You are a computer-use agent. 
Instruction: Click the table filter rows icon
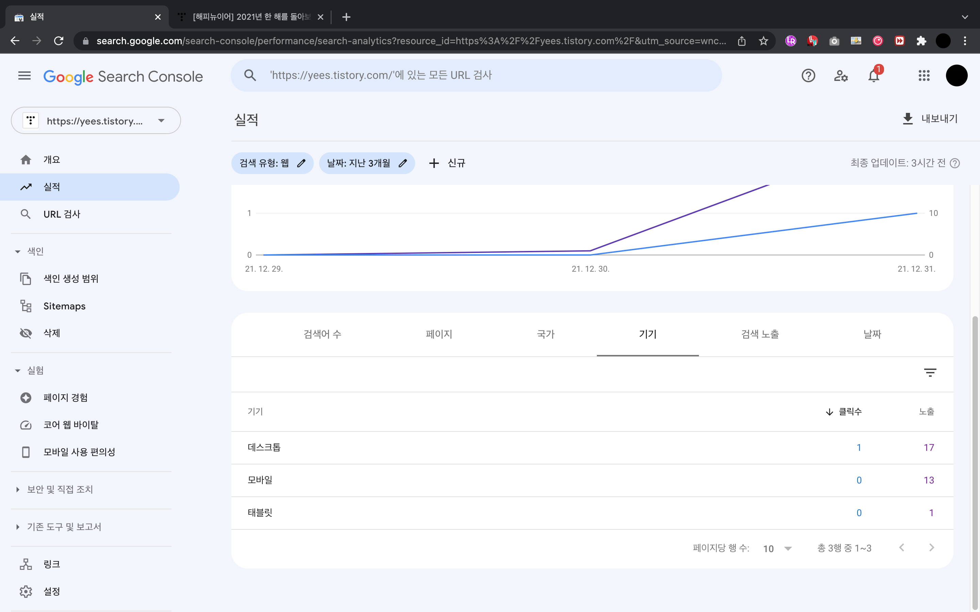(x=930, y=372)
